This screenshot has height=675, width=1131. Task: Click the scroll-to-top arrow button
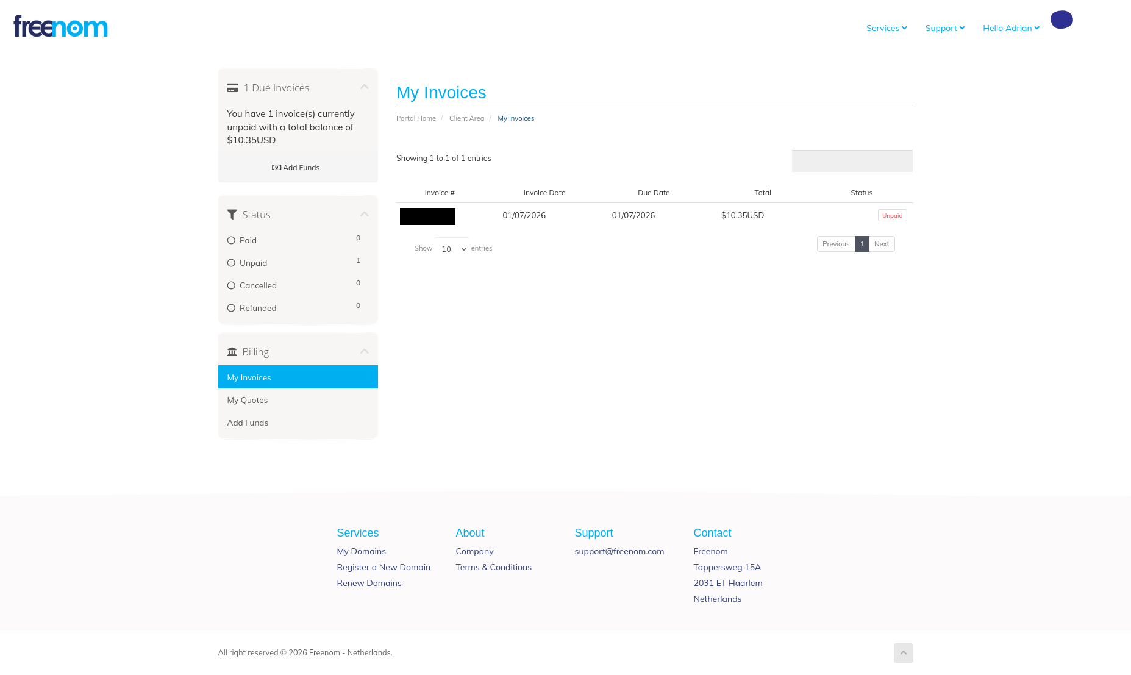point(903,652)
